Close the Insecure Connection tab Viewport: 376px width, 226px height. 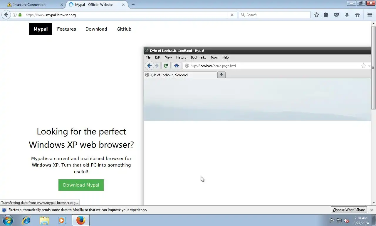click(x=62, y=5)
